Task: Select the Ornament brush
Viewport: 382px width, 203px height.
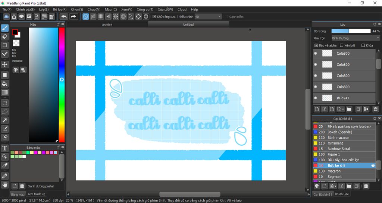Action: (344, 143)
